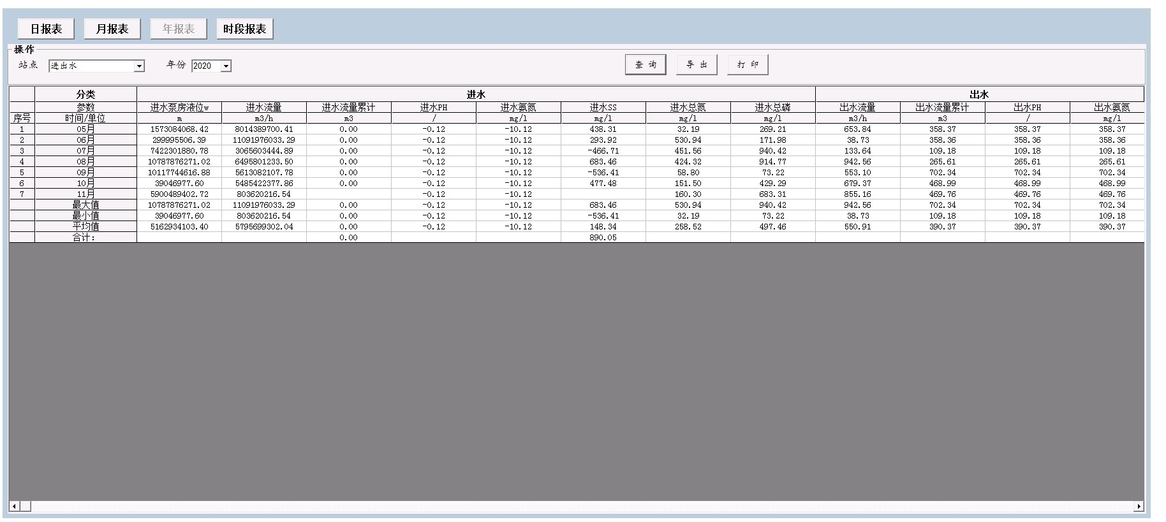The image size is (1166, 522).
Task: Click the 合计 value 890.05
Action: (603, 237)
